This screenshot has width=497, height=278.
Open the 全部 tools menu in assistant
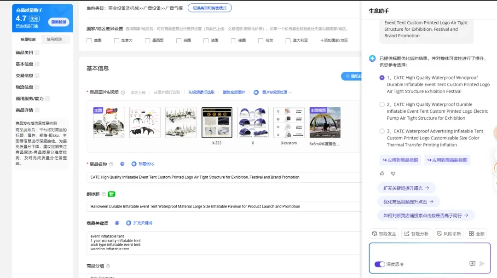[476, 234]
